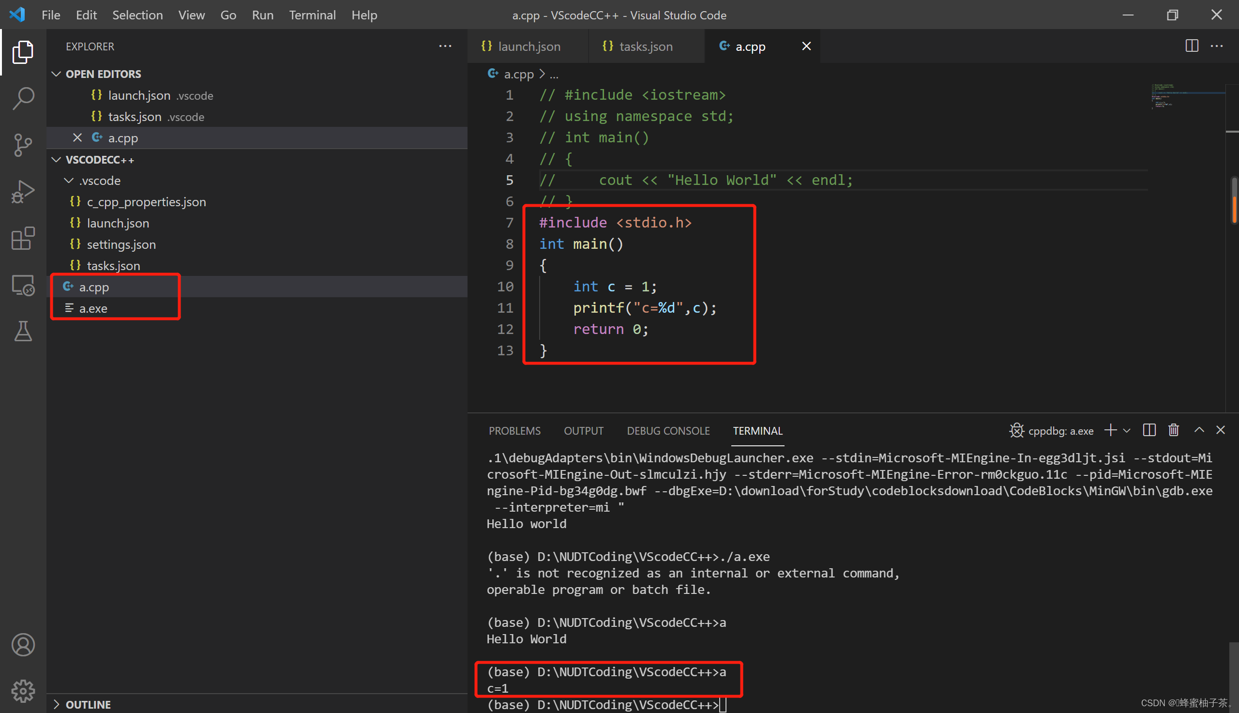Open the Run and Debug view
The width and height of the screenshot is (1239, 713).
(23, 192)
